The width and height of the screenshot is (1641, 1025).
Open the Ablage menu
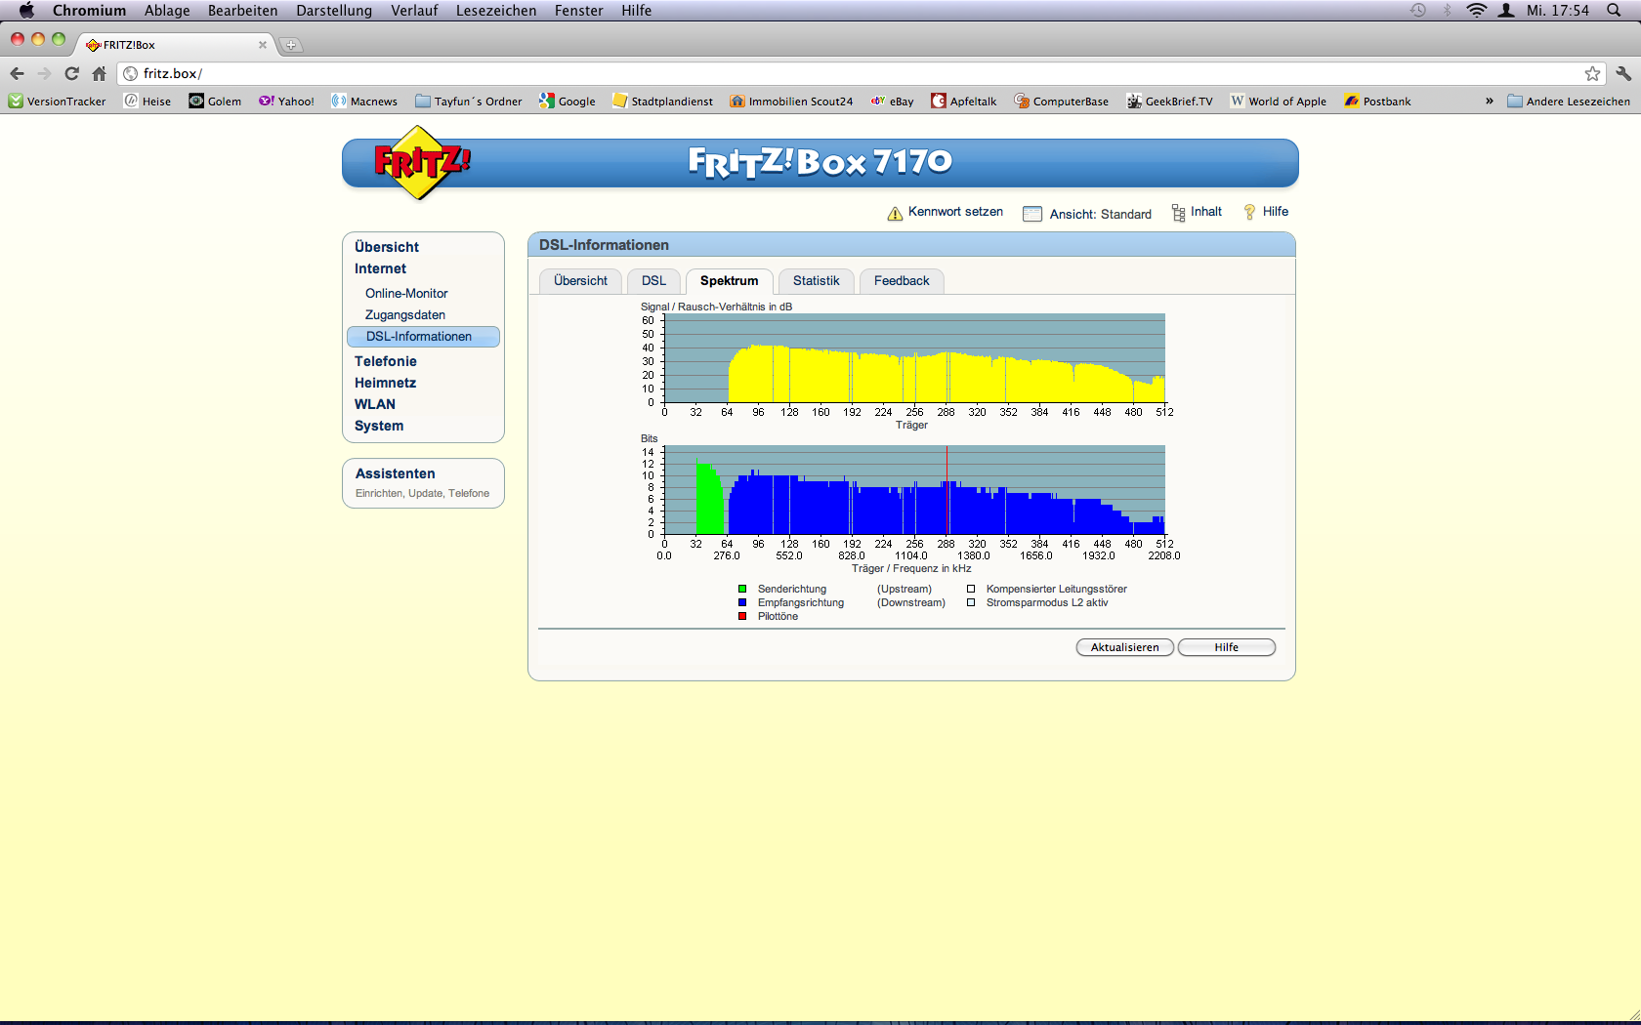(x=167, y=11)
